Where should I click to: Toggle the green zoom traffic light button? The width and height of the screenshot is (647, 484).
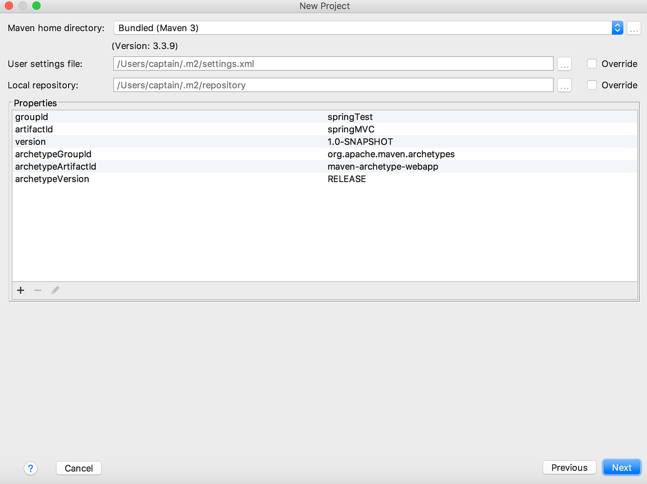[36, 6]
